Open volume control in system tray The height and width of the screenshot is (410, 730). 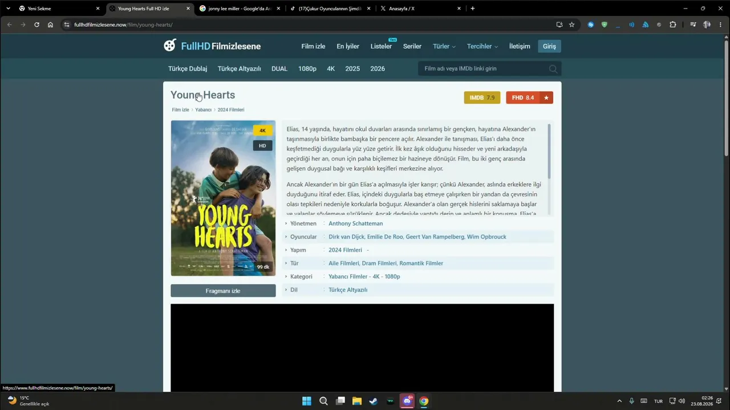[x=682, y=401]
